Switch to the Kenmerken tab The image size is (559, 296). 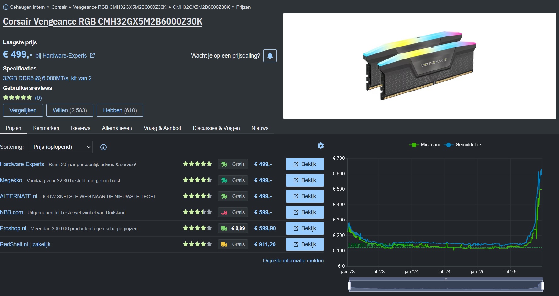click(46, 128)
